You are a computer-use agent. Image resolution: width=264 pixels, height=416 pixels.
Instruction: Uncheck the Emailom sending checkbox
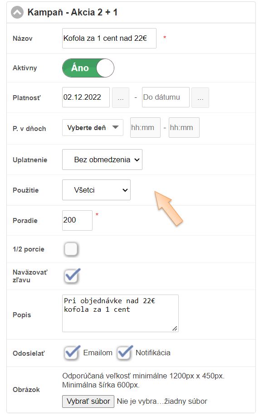tap(72, 353)
